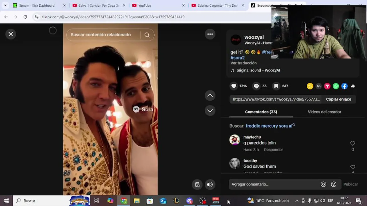The width and height of the screenshot is (367, 206).
Task: Click 'Ver traducción' under the caption
Action: coord(244,63)
